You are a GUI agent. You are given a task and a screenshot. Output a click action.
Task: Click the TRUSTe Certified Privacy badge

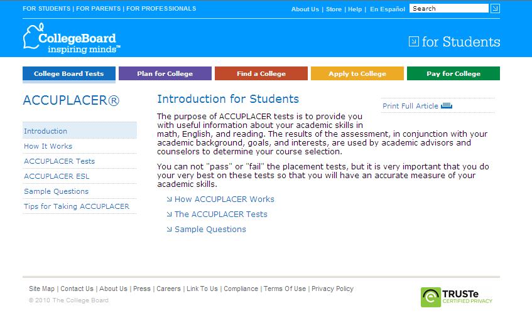[457, 297]
